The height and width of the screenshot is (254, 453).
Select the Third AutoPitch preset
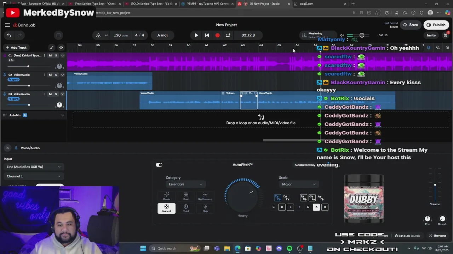[186, 208]
